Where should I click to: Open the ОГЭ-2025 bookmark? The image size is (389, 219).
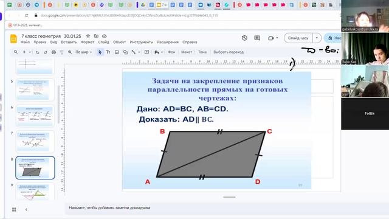(25, 25)
